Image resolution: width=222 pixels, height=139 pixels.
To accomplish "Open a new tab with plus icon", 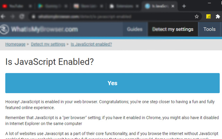I will (184, 6).
